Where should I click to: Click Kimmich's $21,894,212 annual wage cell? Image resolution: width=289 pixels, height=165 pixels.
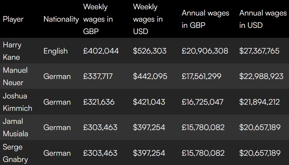[259, 102]
